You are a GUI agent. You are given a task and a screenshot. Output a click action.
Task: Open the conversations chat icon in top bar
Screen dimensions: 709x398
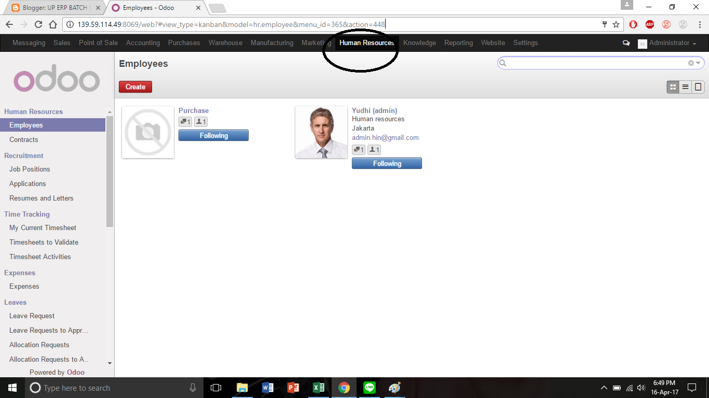click(626, 43)
